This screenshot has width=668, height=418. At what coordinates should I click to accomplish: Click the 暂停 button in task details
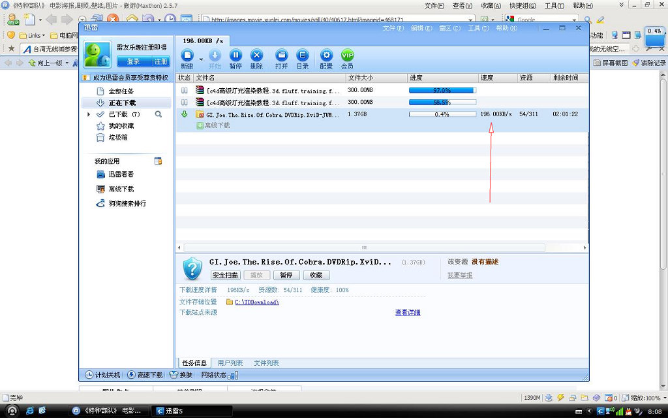pos(286,276)
